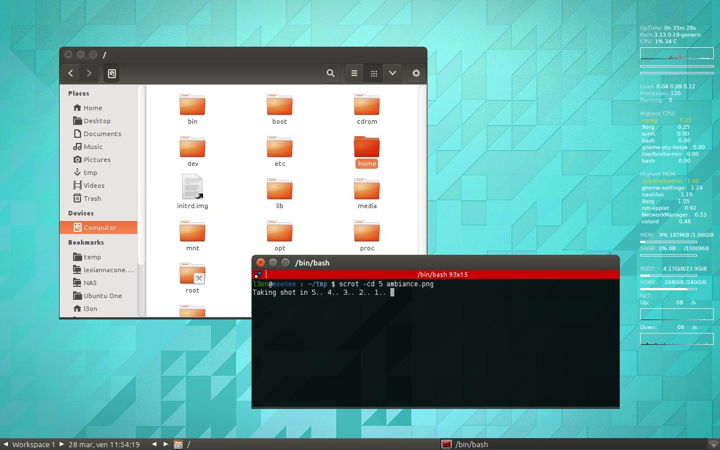The height and width of the screenshot is (450, 720).
Task: Open the Ubuntu One bookmark
Action: [98, 296]
